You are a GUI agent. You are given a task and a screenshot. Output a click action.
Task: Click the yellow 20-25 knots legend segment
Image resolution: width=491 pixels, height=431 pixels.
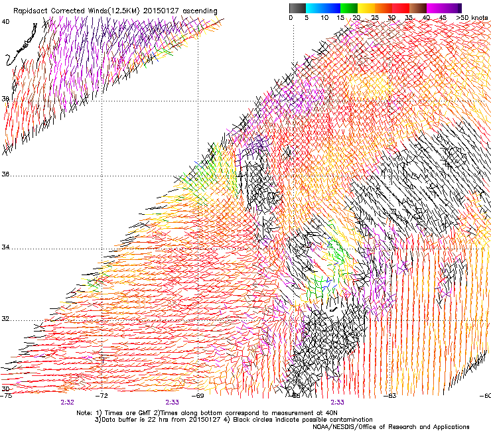click(366, 8)
